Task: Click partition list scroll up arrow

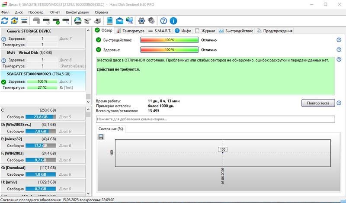Action: 88,110
